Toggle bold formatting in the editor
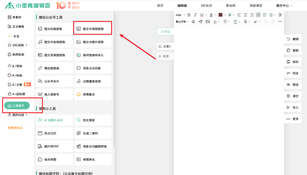This screenshot has width=307, height=175. point(189,14)
